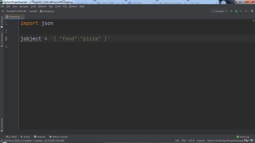Open the Python Console tool window
The height and width of the screenshot is (143, 255).
point(59,137)
